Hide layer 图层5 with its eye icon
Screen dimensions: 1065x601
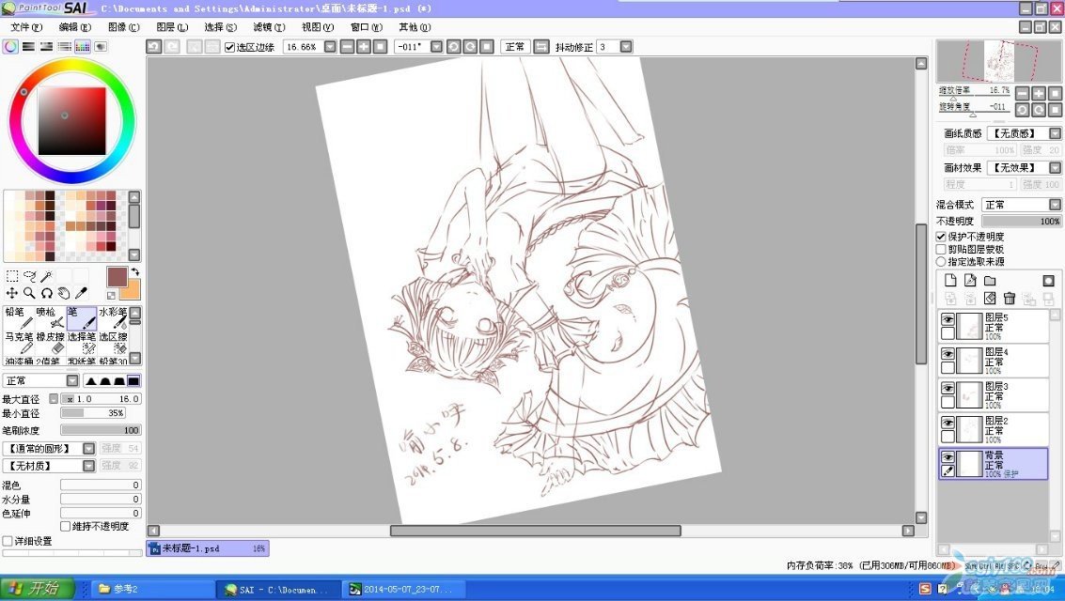pyautogui.click(x=948, y=319)
